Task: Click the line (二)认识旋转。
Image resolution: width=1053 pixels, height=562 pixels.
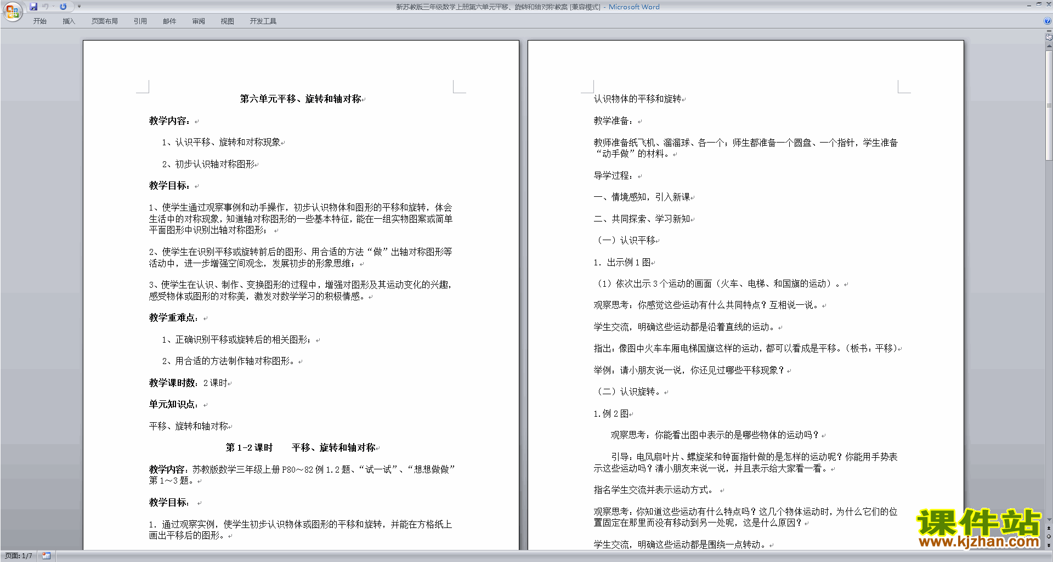Action: point(629,391)
